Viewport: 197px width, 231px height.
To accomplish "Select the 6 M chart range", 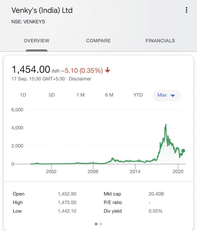I will tap(109, 95).
